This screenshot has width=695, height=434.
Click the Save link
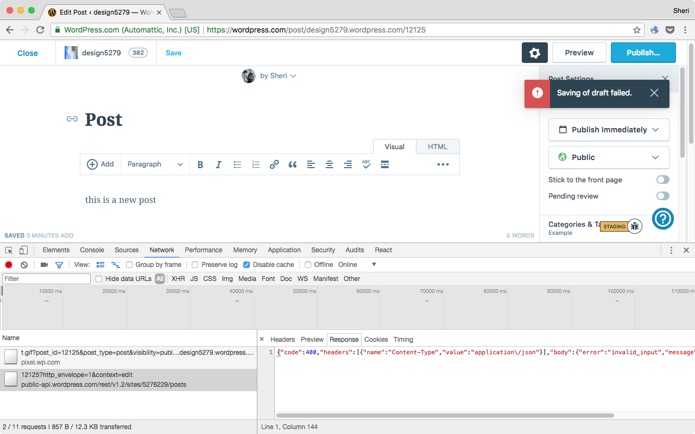174,53
